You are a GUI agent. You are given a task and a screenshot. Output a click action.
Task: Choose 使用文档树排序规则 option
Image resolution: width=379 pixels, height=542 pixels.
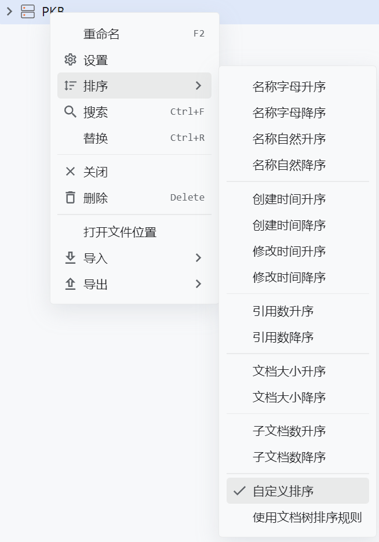(307, 517)
